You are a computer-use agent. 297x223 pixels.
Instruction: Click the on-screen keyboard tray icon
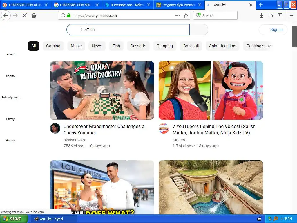(x=259, y=219)
